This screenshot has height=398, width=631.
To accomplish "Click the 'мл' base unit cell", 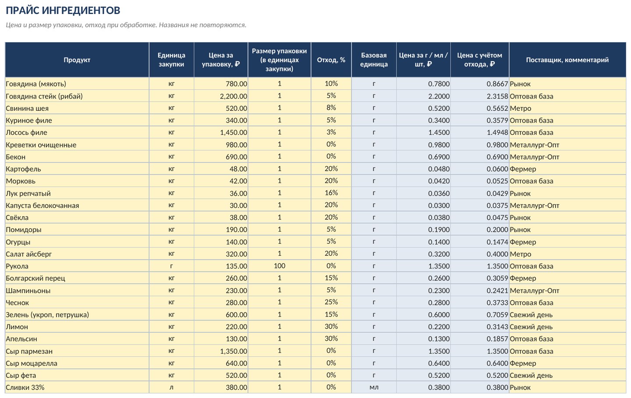I will [374, 387].
